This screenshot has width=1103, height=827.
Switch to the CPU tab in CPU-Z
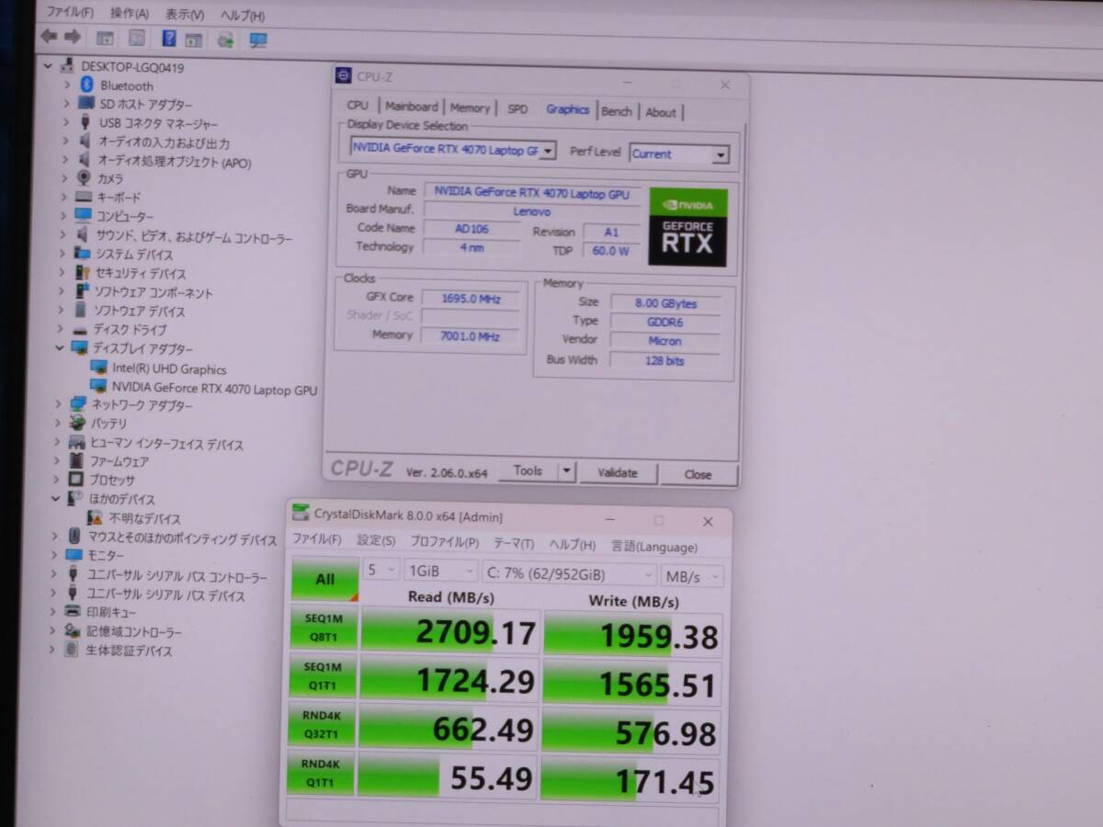click(358, 106)
